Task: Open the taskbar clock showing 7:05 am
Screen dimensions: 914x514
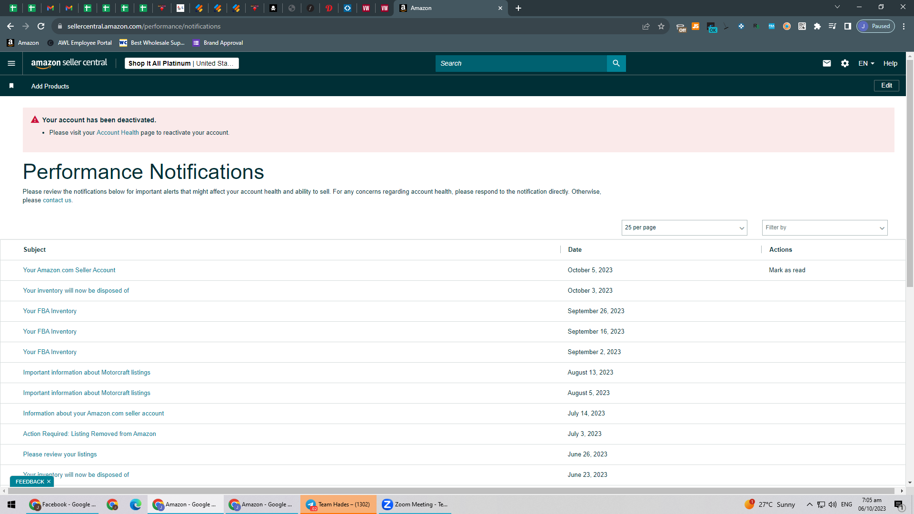Action: (x=872, y=504)
